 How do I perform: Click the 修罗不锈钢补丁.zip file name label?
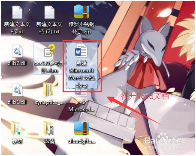coord(81,28)
